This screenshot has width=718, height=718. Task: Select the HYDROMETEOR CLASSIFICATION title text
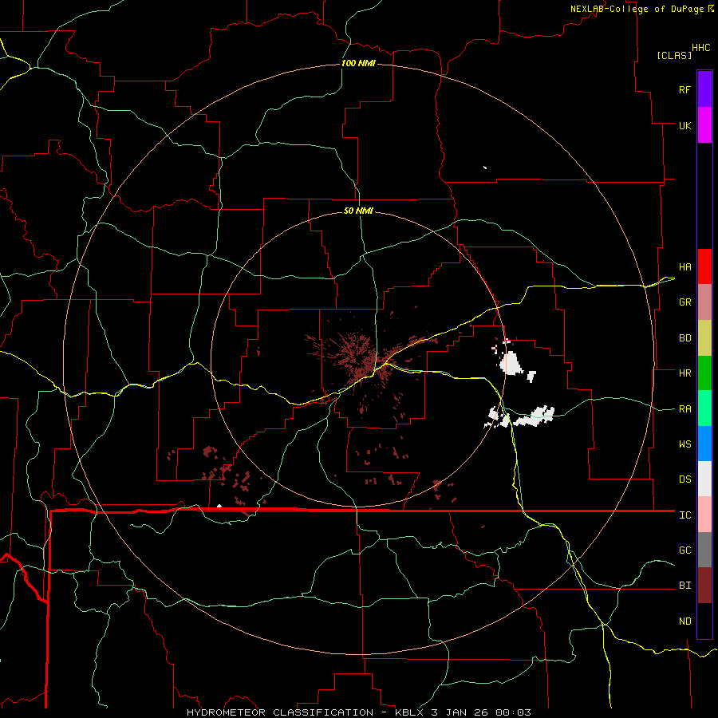tap(280, 712)
